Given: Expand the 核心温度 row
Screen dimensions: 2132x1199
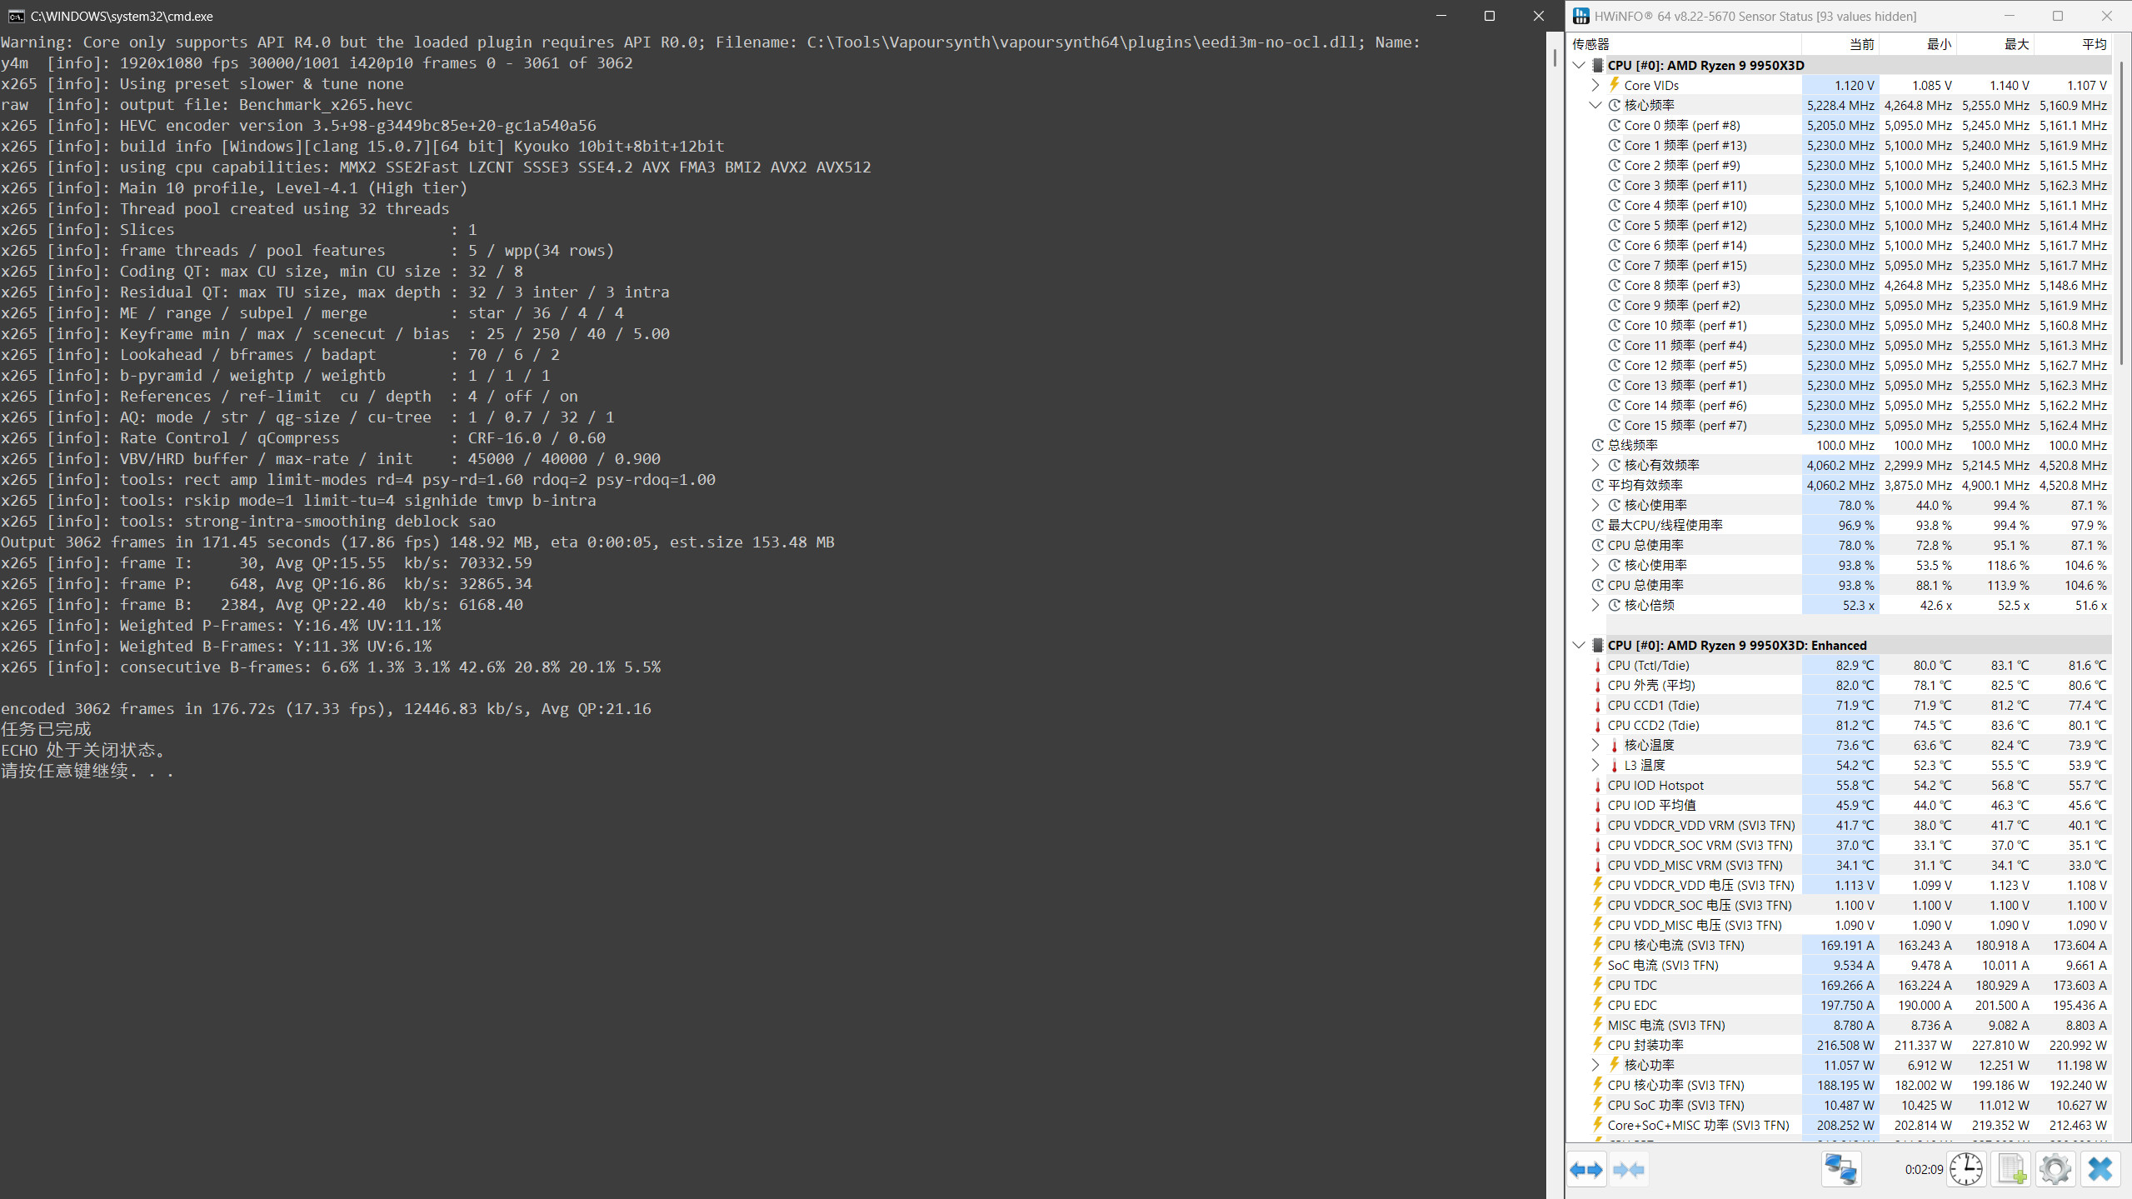Looking at the screenshot, I should pyautogui.click(x=1595, y=745).
